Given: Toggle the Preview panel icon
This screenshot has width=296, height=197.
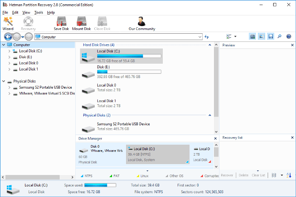Looking at the screenshot, I should click(x=261, y=36).
